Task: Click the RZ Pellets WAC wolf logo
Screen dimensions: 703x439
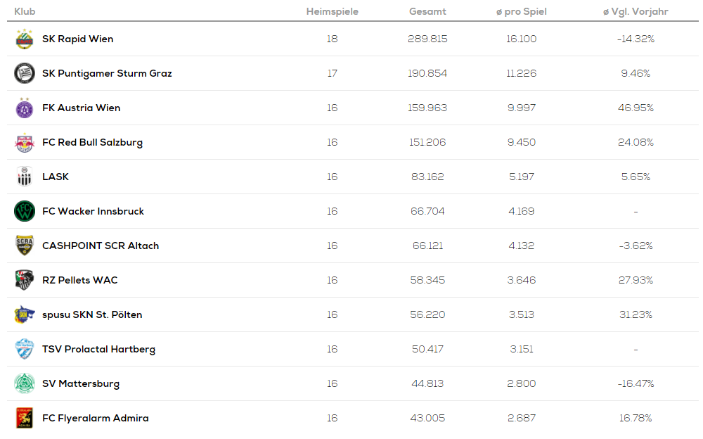Action: click(25, 280)
